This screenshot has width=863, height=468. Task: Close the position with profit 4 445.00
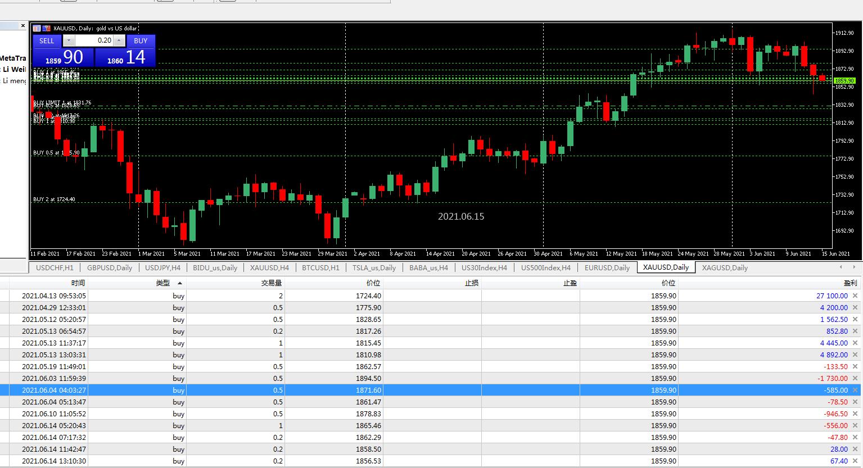coord(855,343)
